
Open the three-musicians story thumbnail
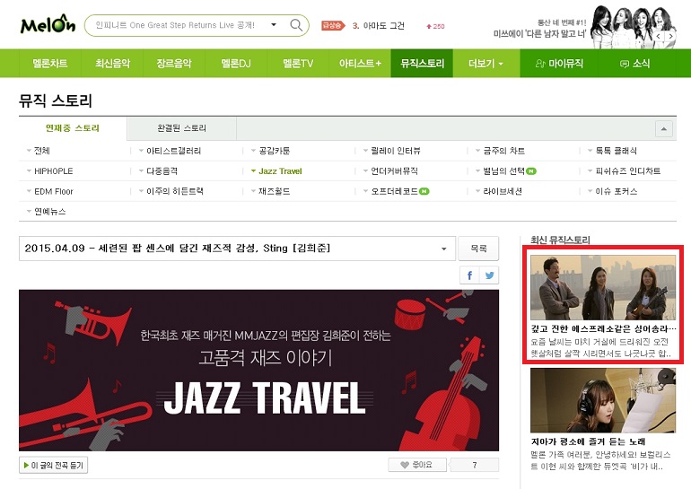[603, 288]
